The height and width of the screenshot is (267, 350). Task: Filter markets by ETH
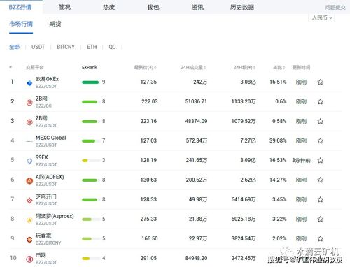(x=92, y=47)
